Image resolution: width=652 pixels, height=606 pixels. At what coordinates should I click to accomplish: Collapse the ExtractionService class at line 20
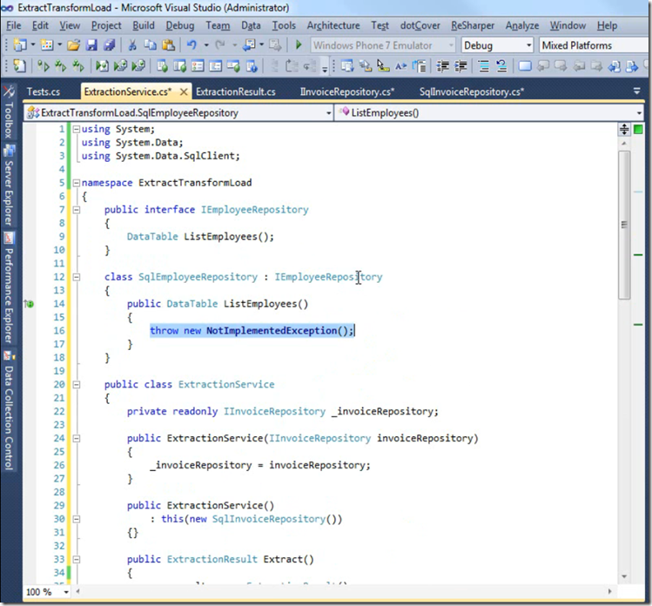(x=76, y=385)
